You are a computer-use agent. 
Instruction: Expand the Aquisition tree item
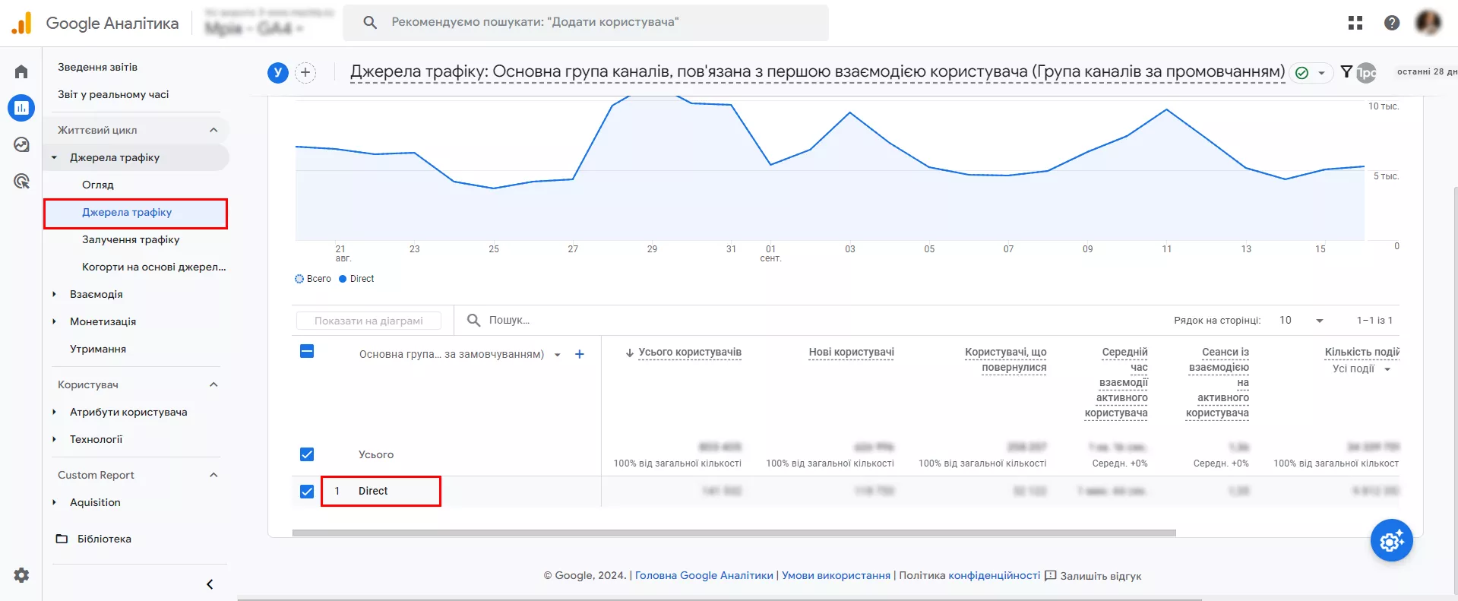pos(54,502)
